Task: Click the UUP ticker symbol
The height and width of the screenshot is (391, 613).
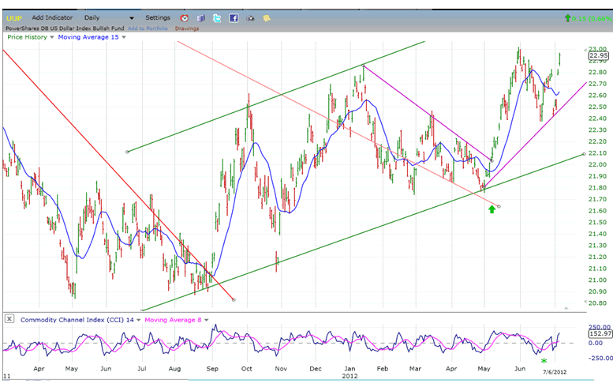Action: pyautogui.click(x=13, y=17)
